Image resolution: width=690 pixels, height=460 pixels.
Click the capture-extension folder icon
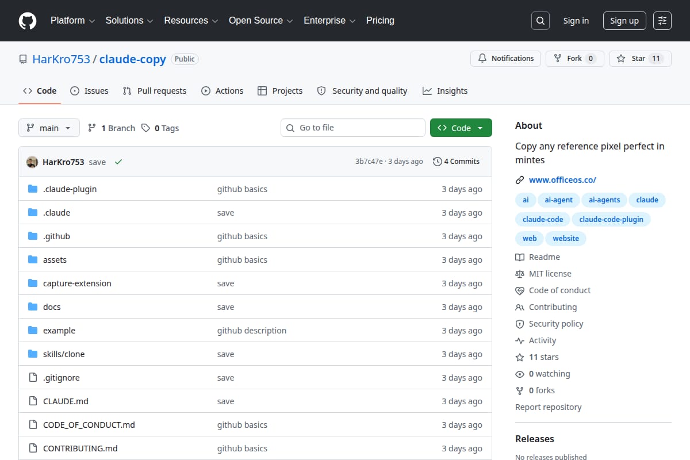[33, 283]
